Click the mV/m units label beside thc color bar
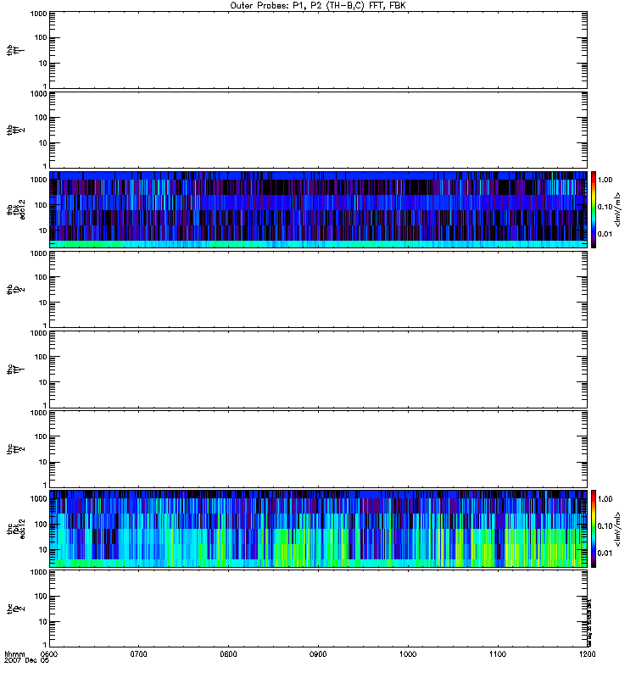Image resolution: width=636 pixels, height=678 pixels. tap(618, 529)
